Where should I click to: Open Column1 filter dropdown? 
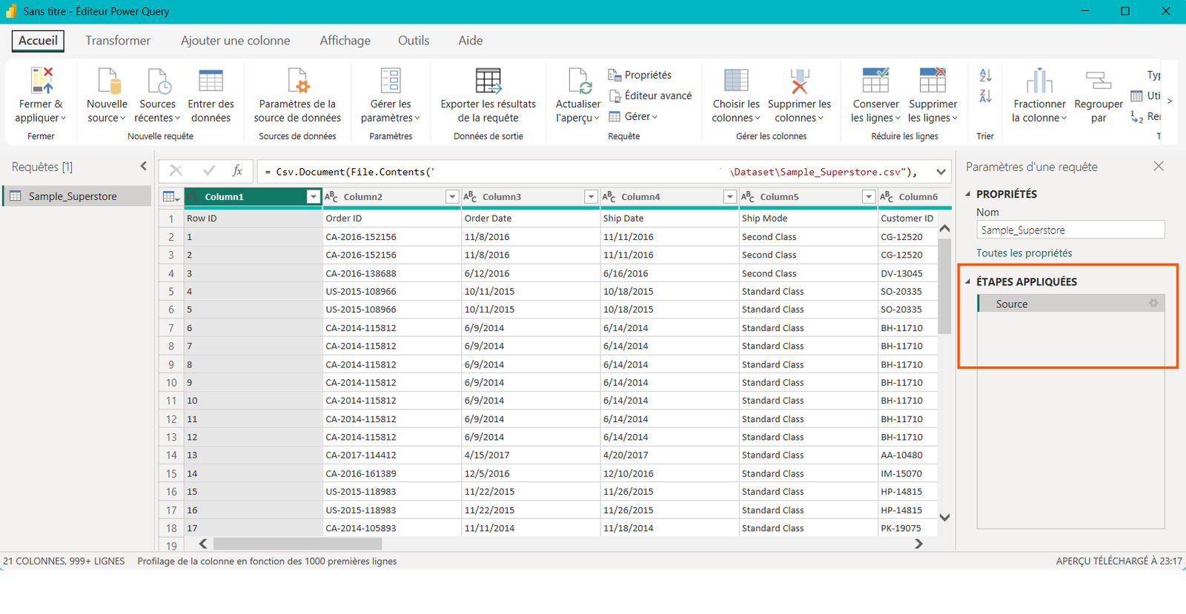[314, 196]
